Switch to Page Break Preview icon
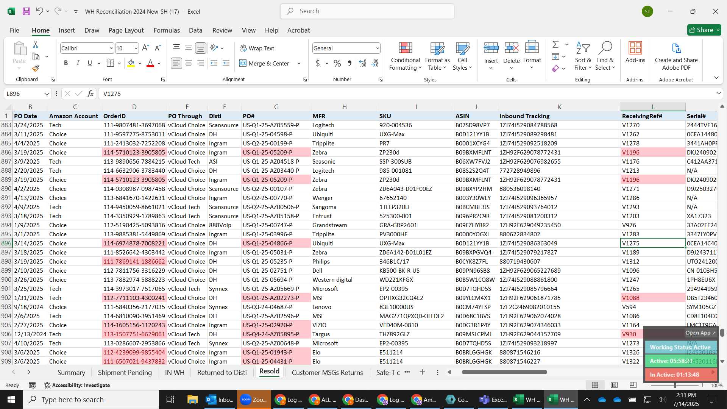 [x=633, y=385]
